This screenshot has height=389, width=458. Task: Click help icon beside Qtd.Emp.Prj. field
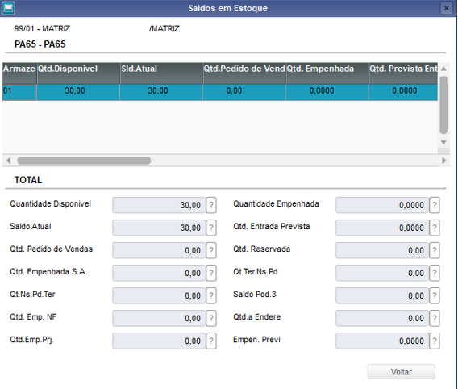211,341
